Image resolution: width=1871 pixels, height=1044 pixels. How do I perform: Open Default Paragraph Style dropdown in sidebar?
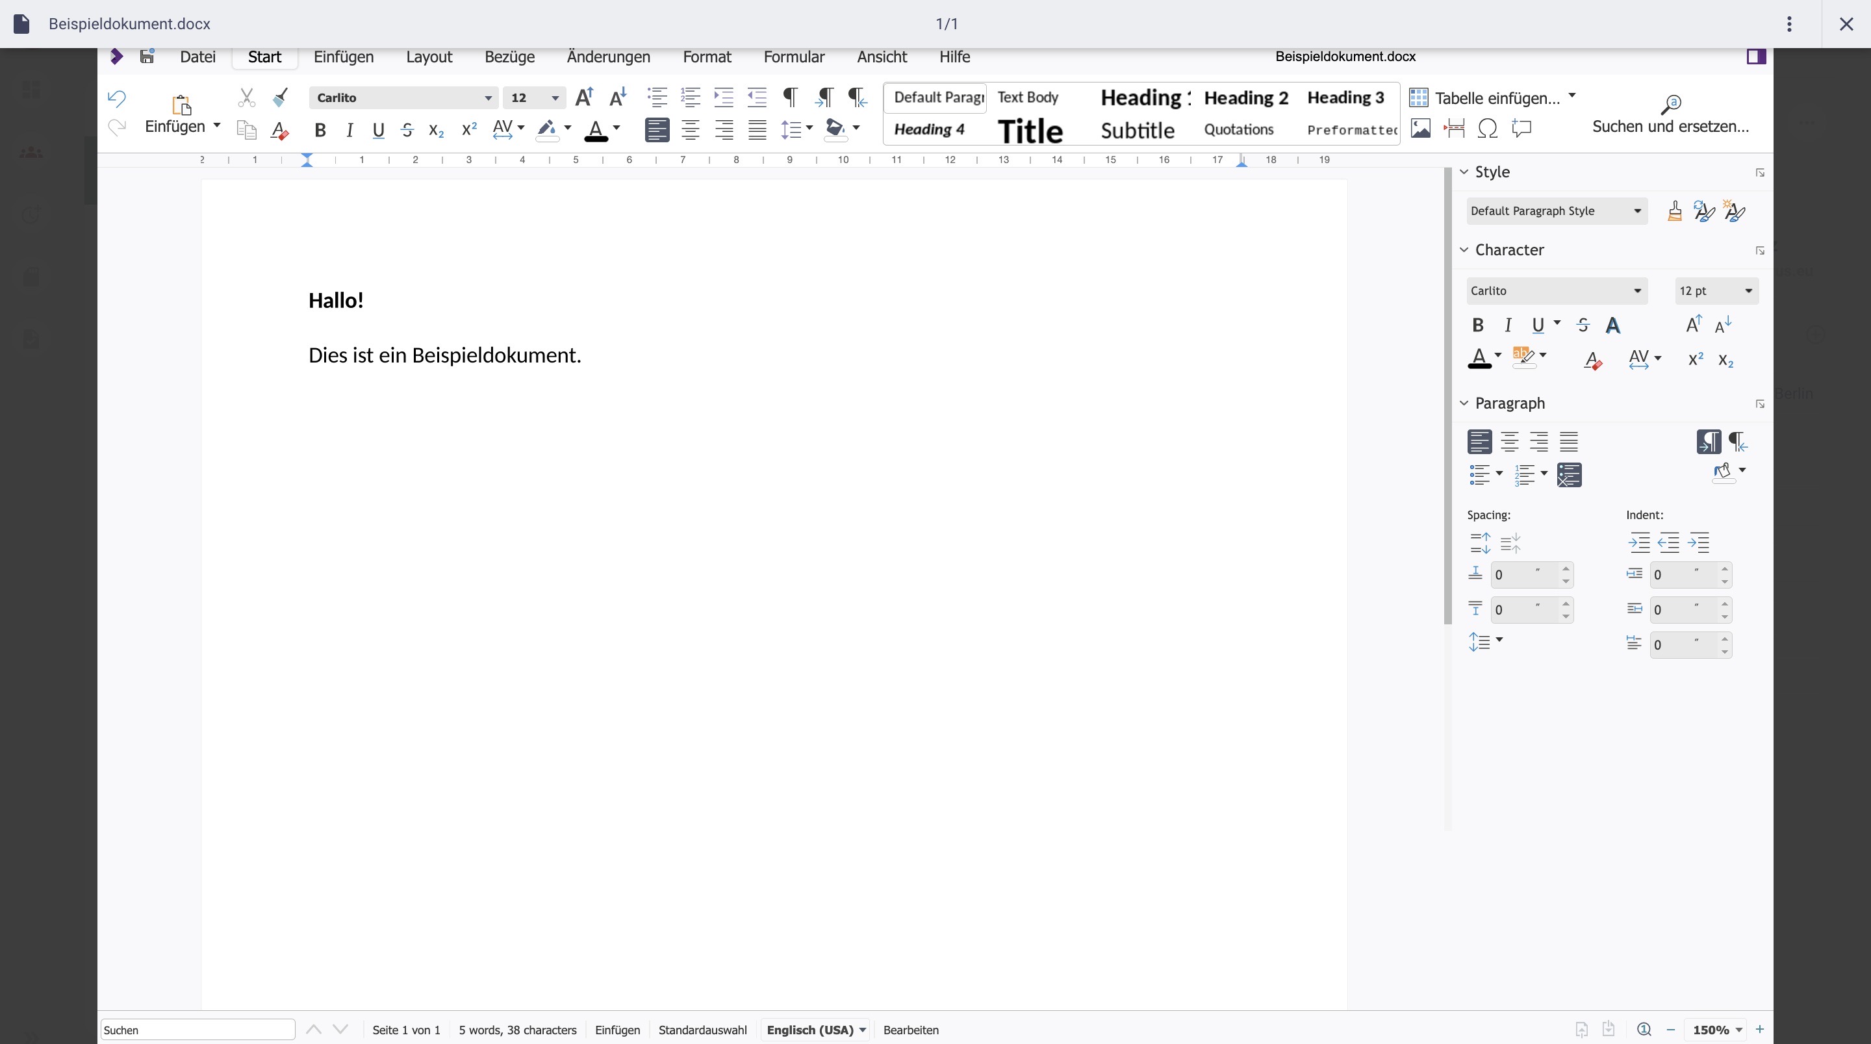(1637, 211)
